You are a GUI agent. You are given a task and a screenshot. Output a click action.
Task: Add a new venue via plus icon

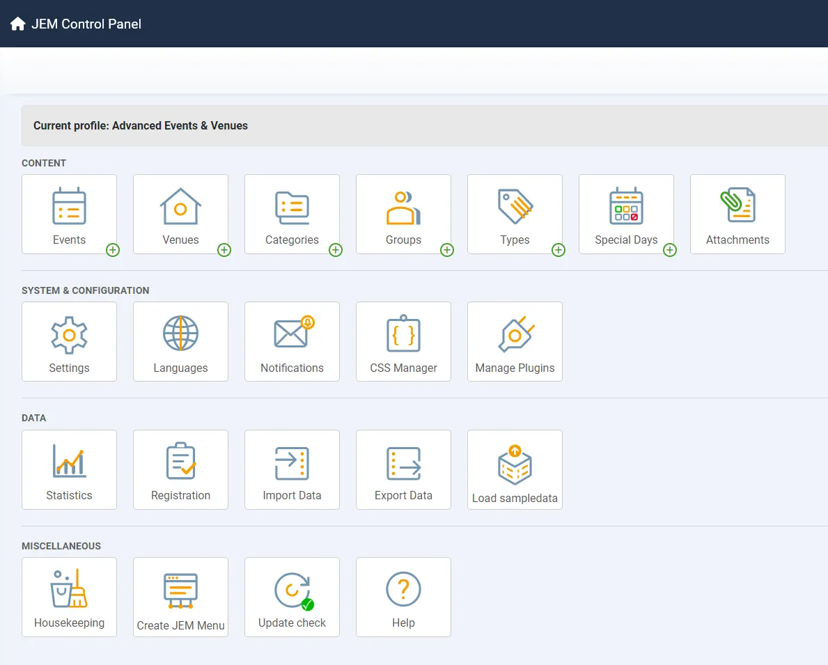pyautogui.click(x=224, y=250)
